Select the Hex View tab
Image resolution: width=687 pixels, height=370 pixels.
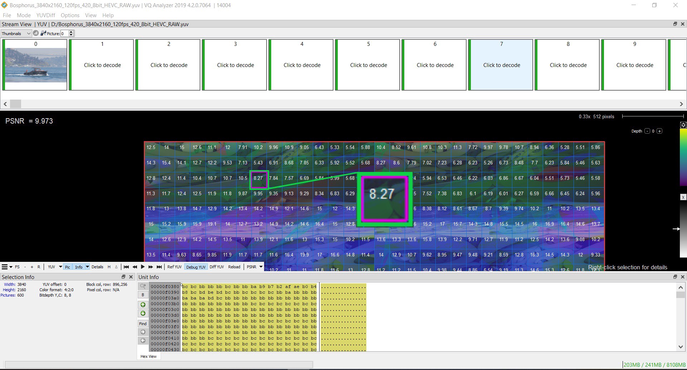tap(148, 356)
